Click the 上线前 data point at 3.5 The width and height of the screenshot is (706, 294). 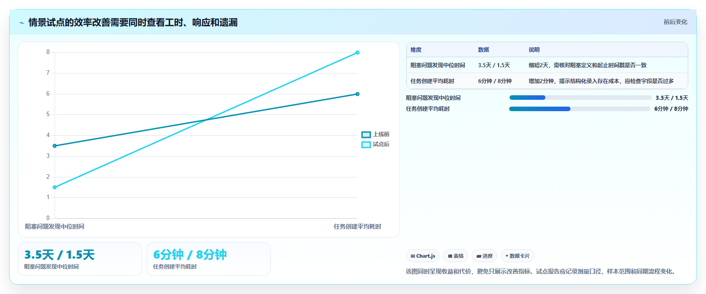[55, 146]
